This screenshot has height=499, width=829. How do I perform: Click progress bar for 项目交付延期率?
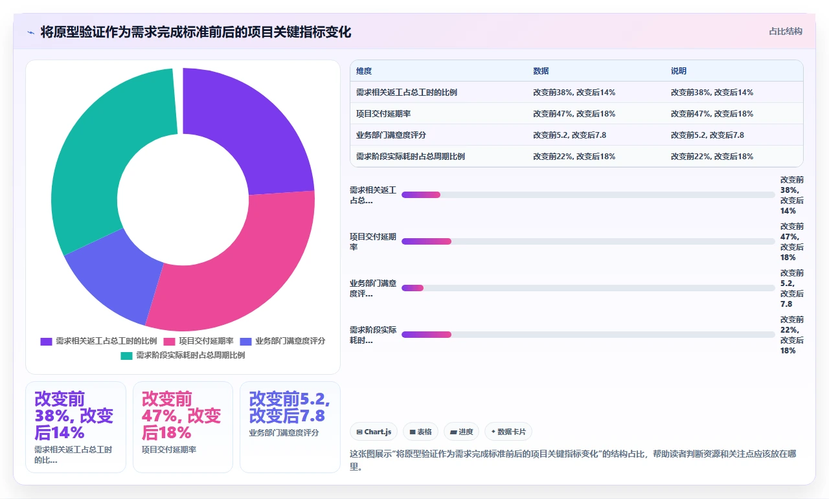coord(588,241)
